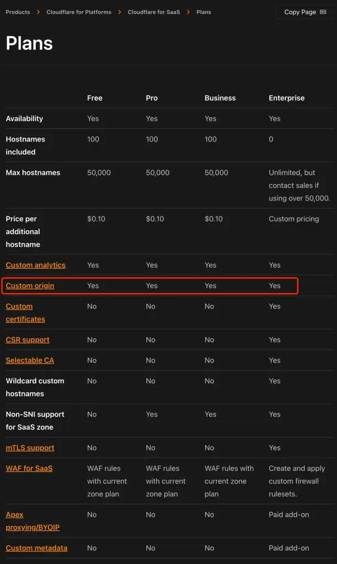Click the Plans page heading
Viewport: 337px width, 564px height.
(x=29, y=44)
